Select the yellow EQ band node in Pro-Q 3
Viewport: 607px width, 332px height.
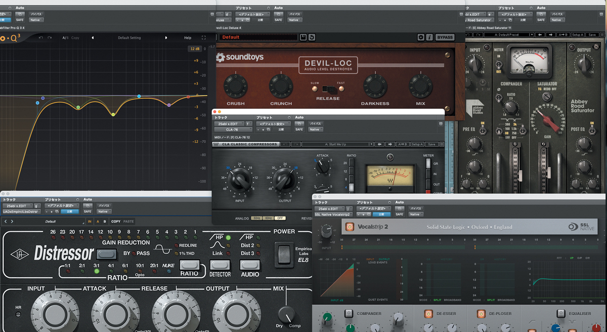pyautogui.click(x=113, y=114)
